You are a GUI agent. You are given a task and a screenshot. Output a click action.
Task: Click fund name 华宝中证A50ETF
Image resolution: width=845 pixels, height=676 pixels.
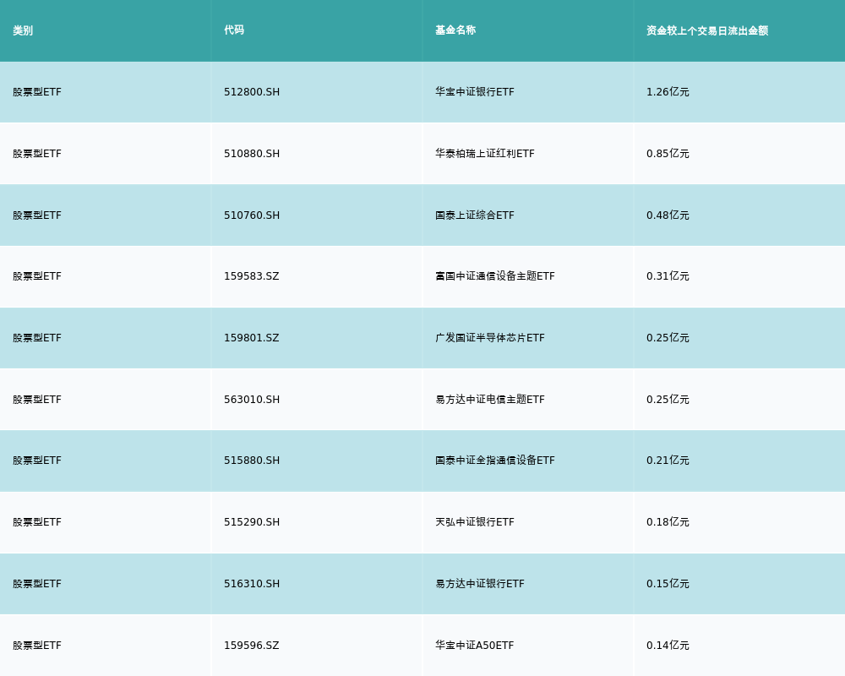point(475,646)
